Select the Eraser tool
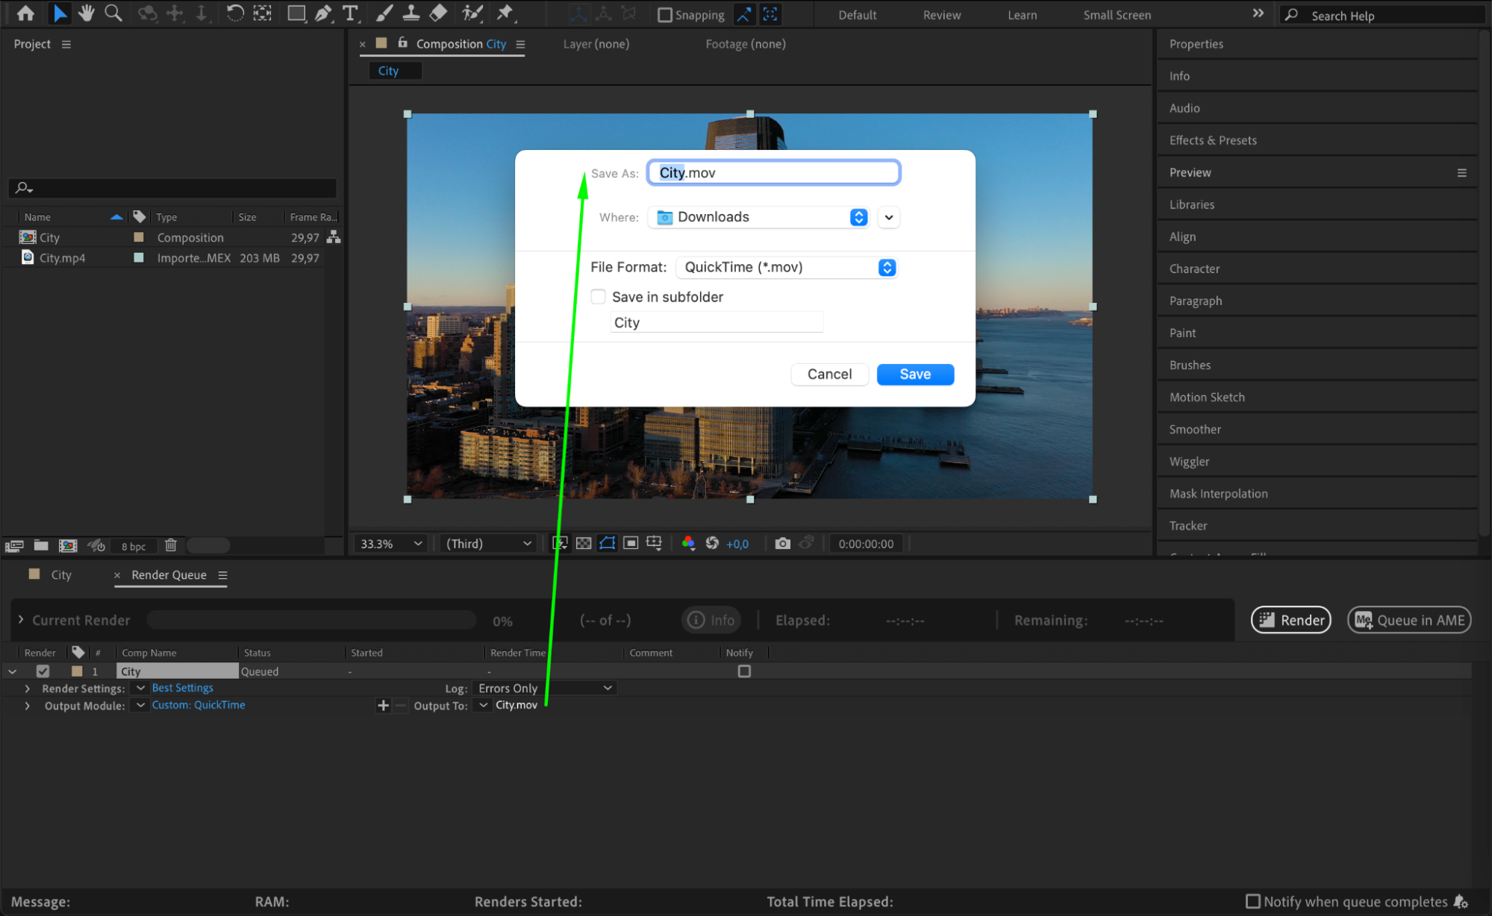 point(438,13)
